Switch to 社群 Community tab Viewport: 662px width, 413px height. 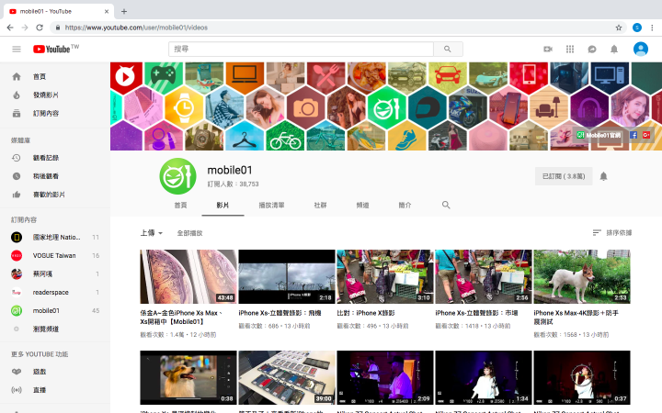pos(320,205)
